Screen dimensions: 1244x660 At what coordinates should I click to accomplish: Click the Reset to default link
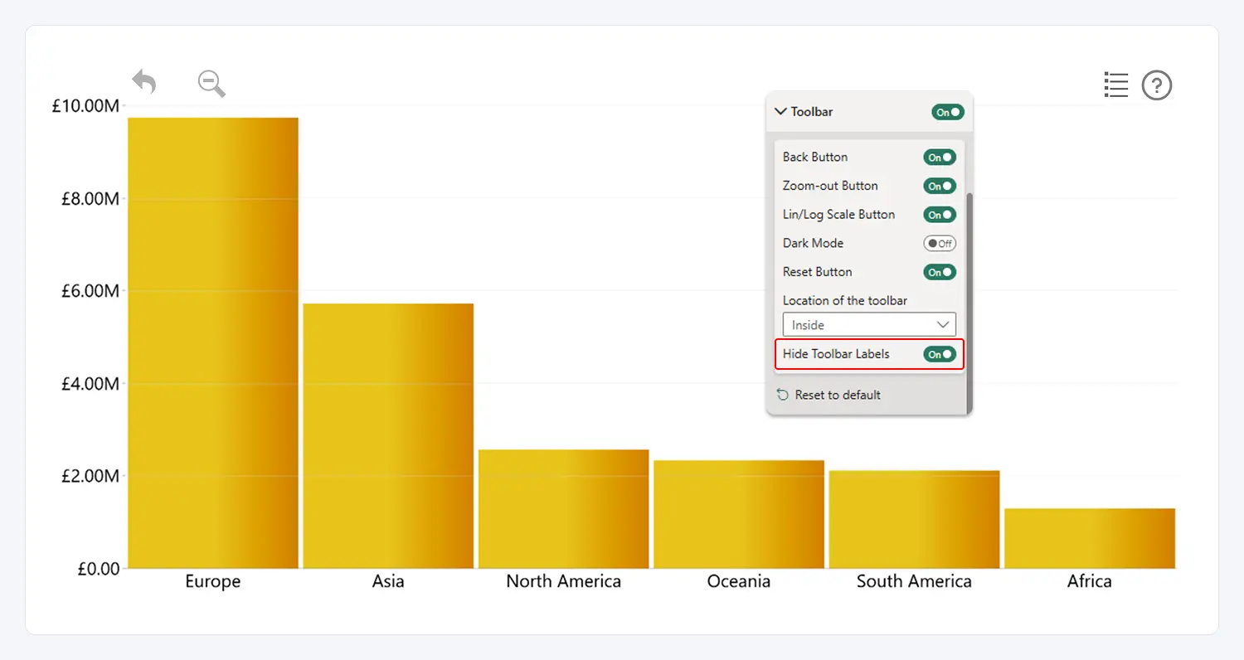[x=838, y=396]
